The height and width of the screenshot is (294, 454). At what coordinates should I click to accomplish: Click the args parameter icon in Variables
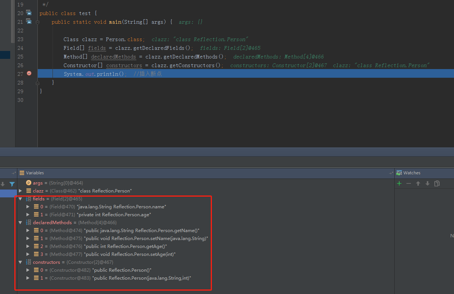(29, 183)
